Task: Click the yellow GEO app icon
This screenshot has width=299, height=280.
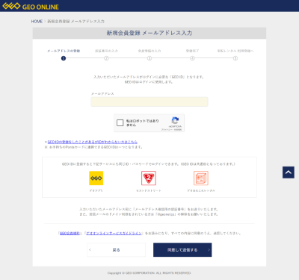Action: point(96,178)
